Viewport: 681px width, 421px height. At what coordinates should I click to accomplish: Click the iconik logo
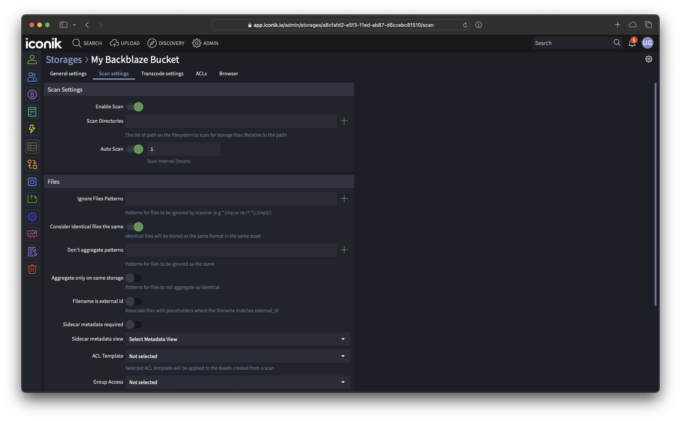coord(43,43)
